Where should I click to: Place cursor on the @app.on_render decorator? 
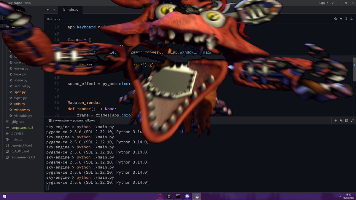84,103
